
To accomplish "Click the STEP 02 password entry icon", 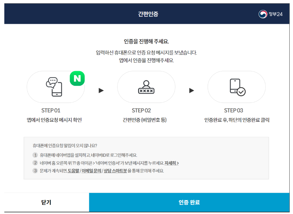I will 146,87.
